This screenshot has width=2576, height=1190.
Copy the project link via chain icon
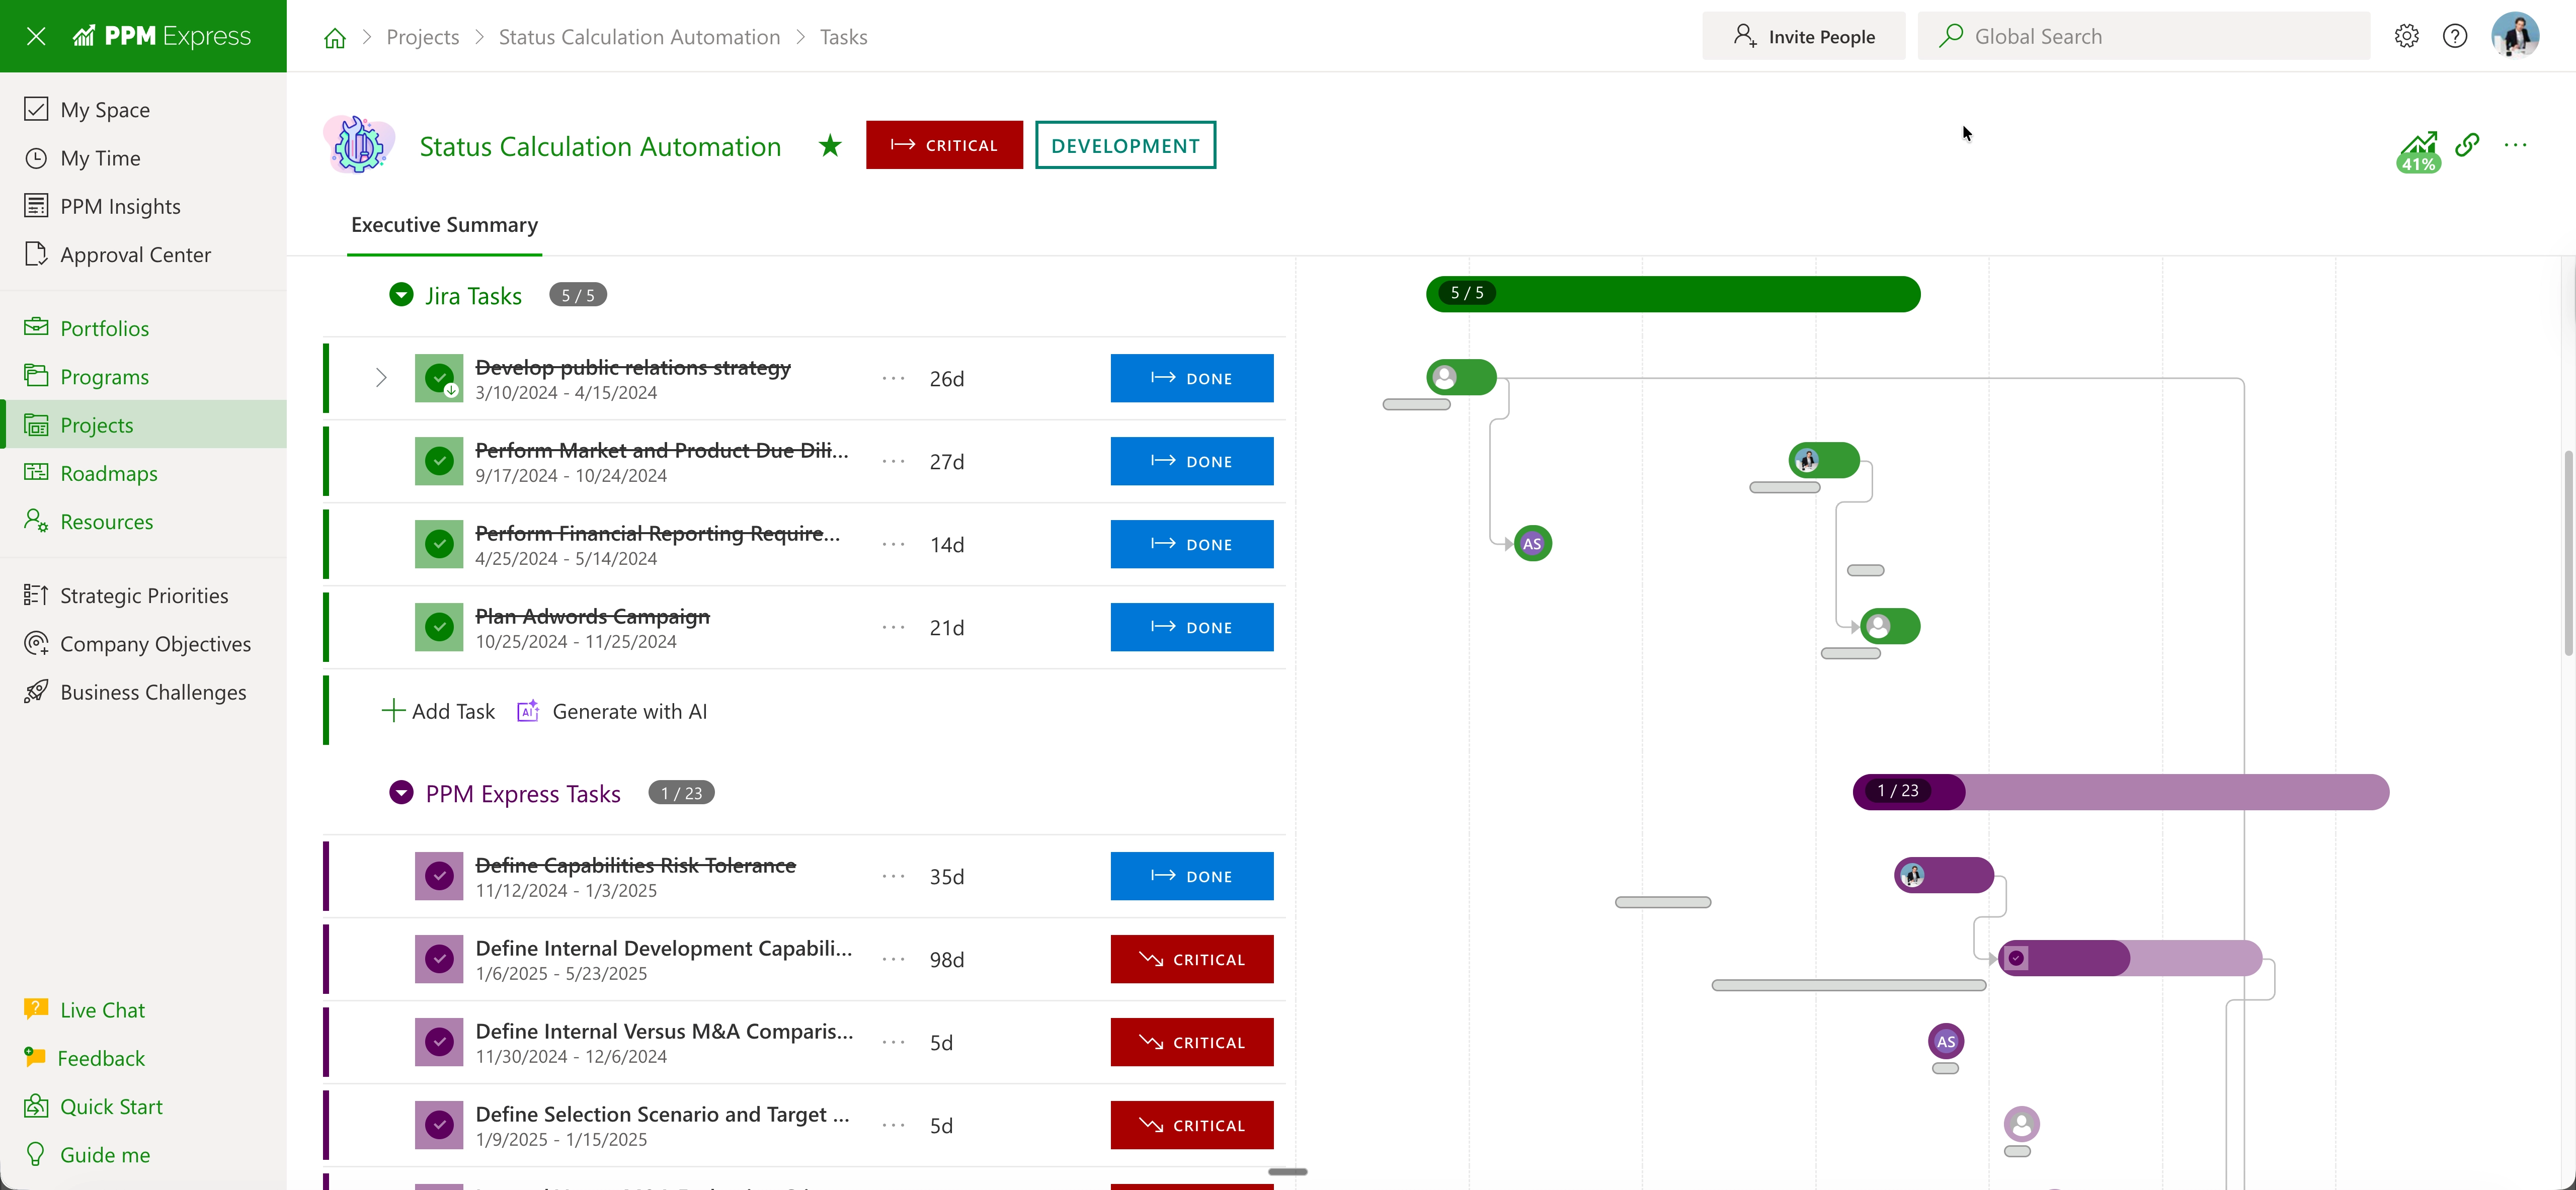click(2467, 145)
